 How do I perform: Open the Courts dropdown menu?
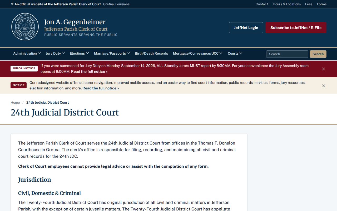coord(235,53)
